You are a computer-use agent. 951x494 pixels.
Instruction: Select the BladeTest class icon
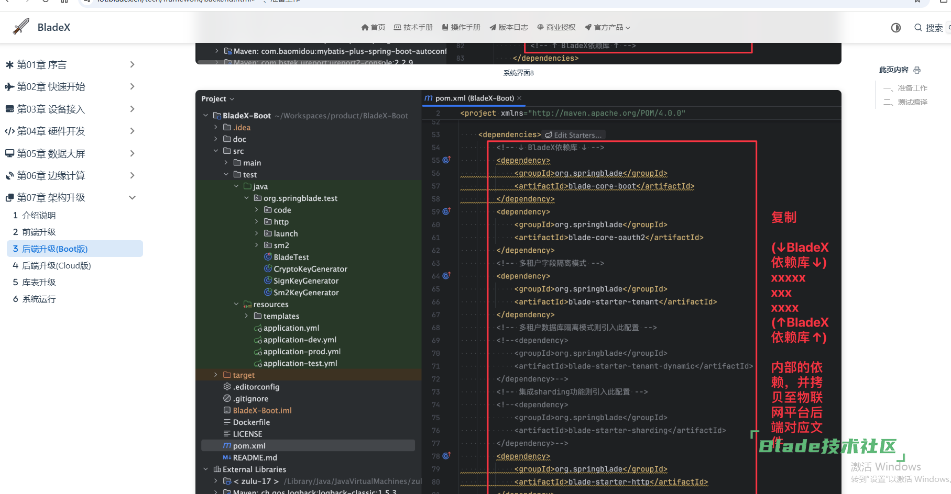(268, 257)
